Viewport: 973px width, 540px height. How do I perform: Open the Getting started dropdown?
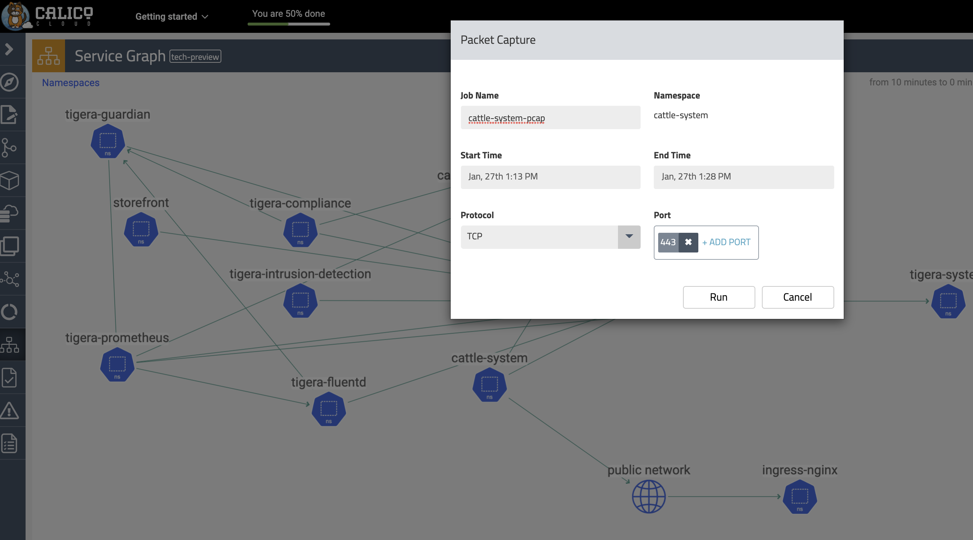click(x=172, y=17)
